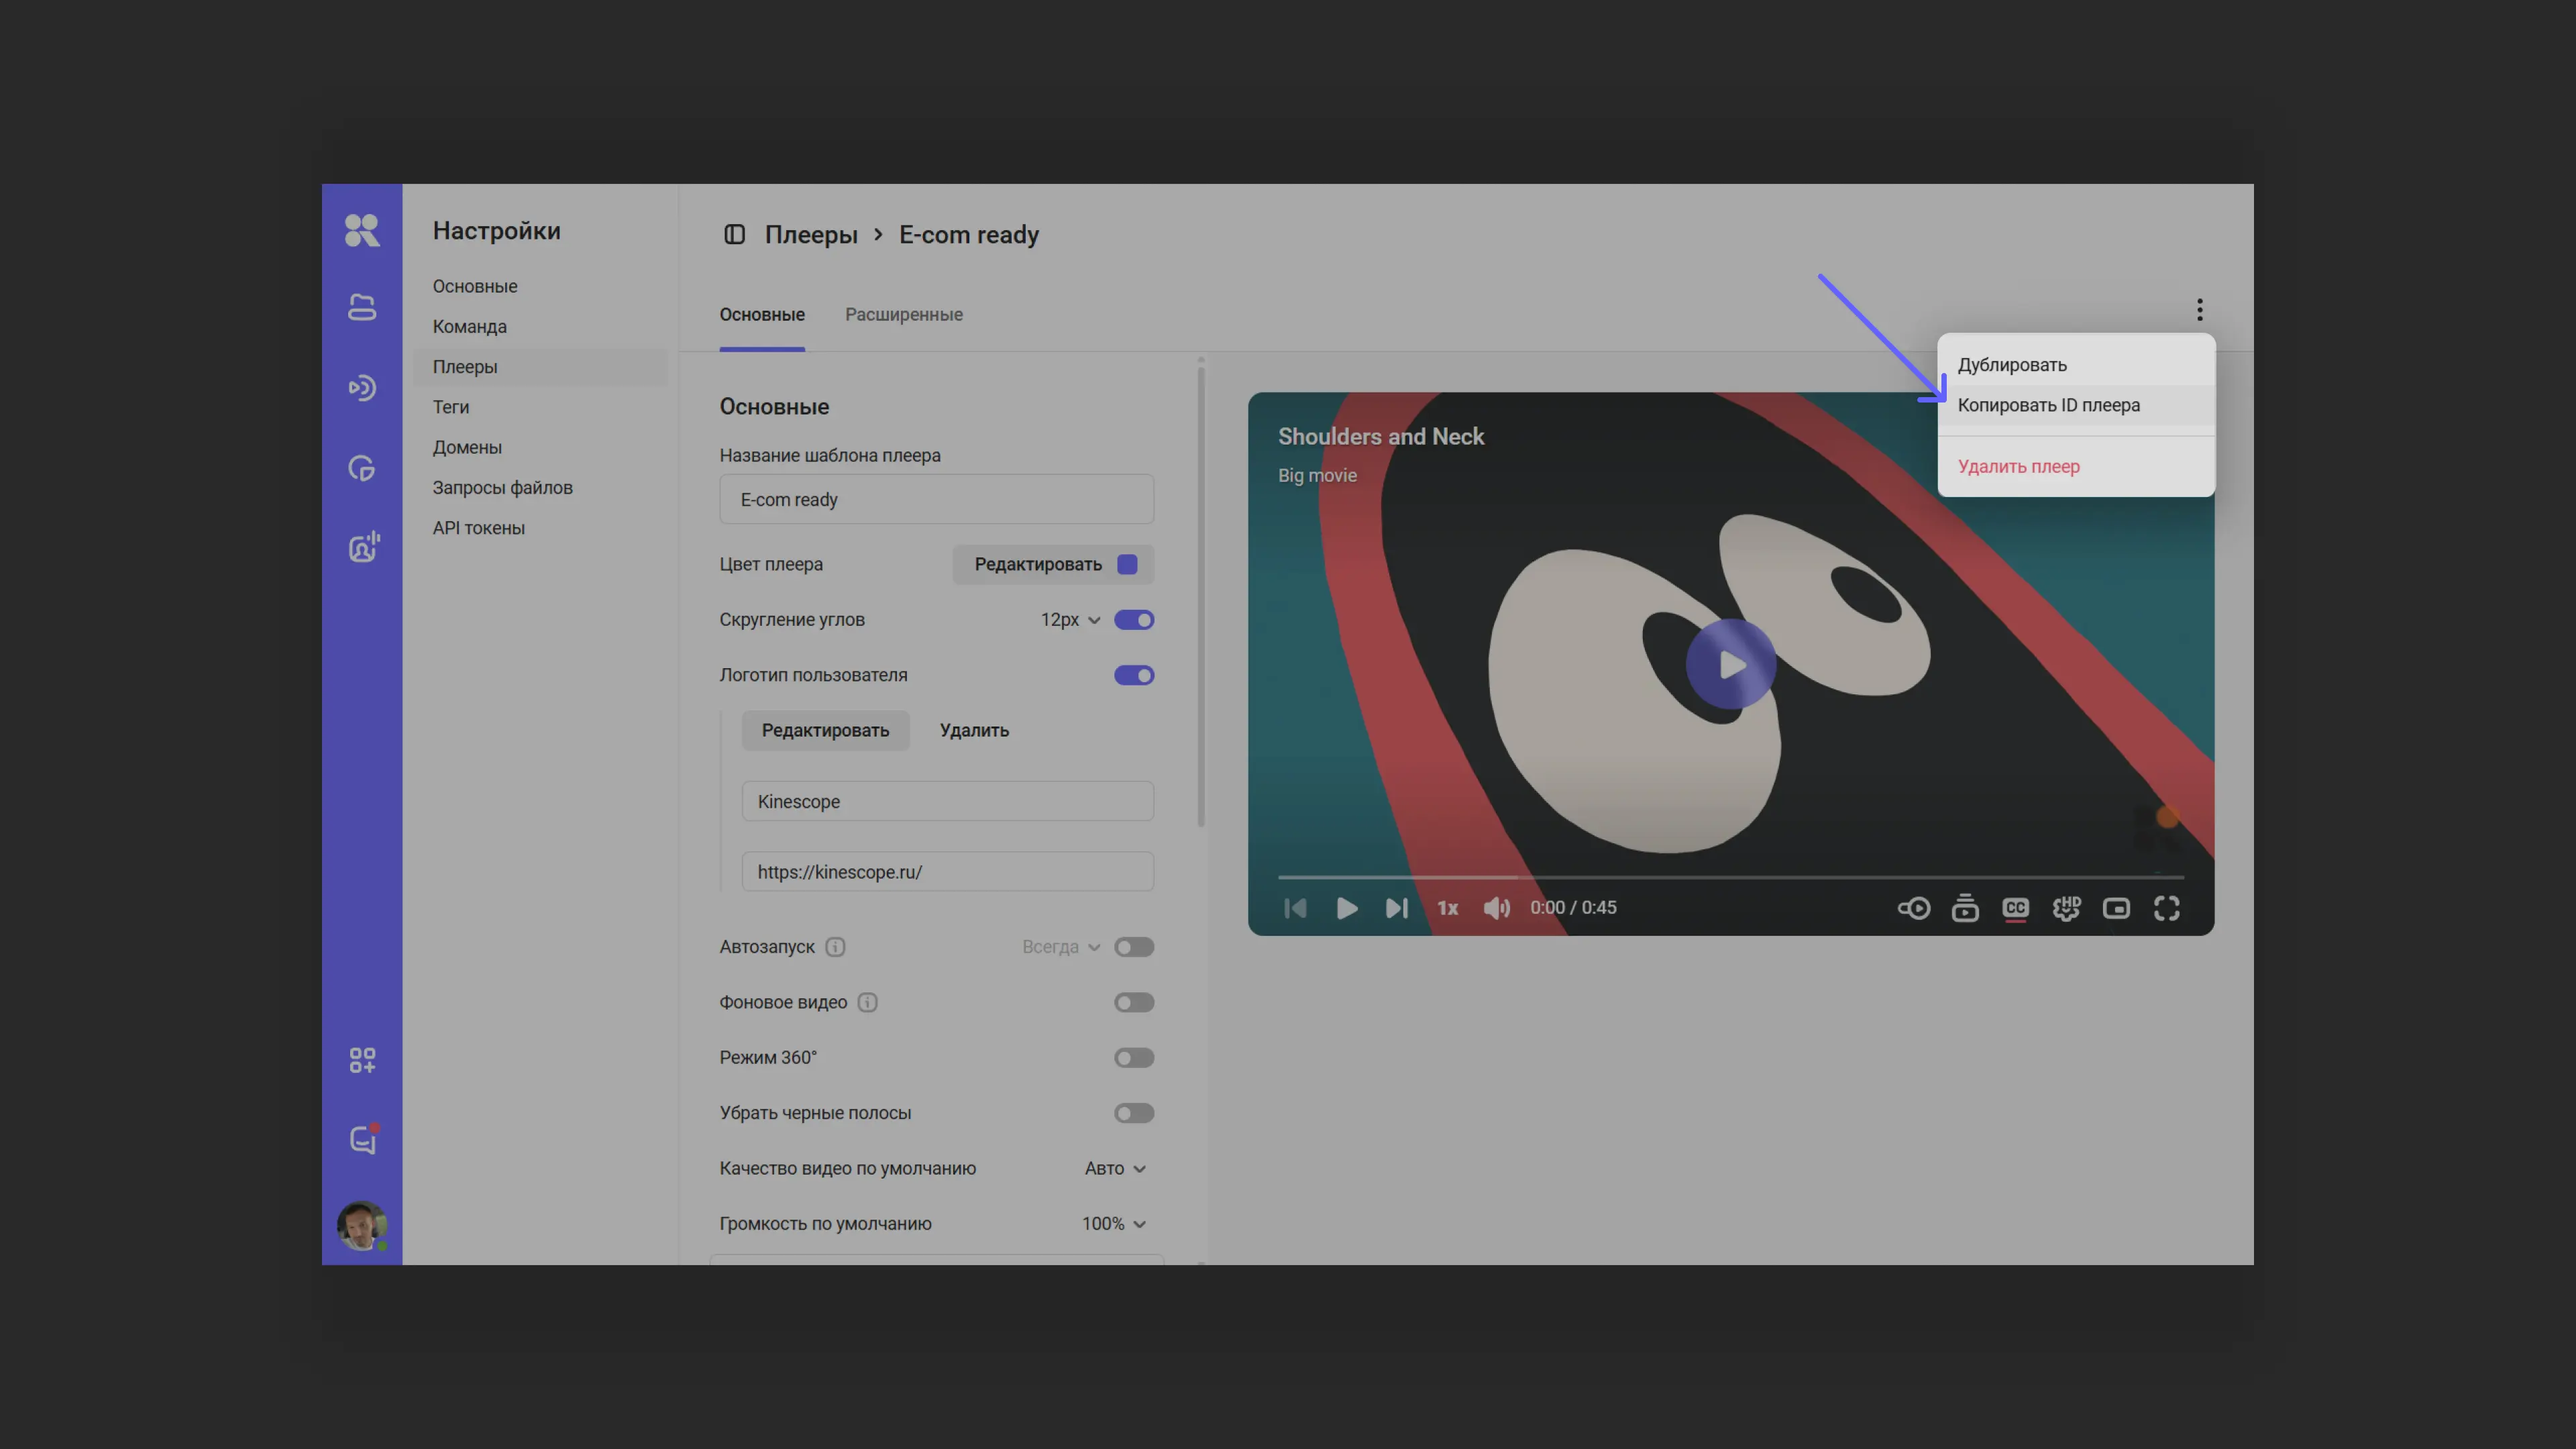This screenshot has width=2576, height=1449.
Task: Switch to Расширенные tab
Action: [x=903, y=315]
